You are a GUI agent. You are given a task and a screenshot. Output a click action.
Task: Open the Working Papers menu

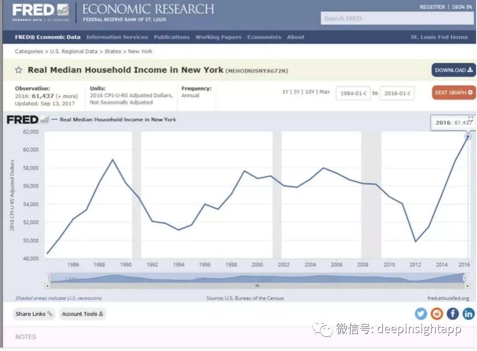tap(218, 37)
